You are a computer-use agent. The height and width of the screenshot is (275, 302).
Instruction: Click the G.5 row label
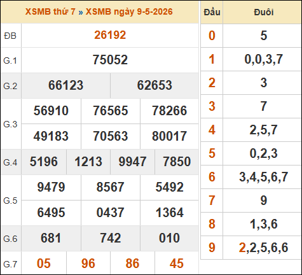click(x=10, y=201)
